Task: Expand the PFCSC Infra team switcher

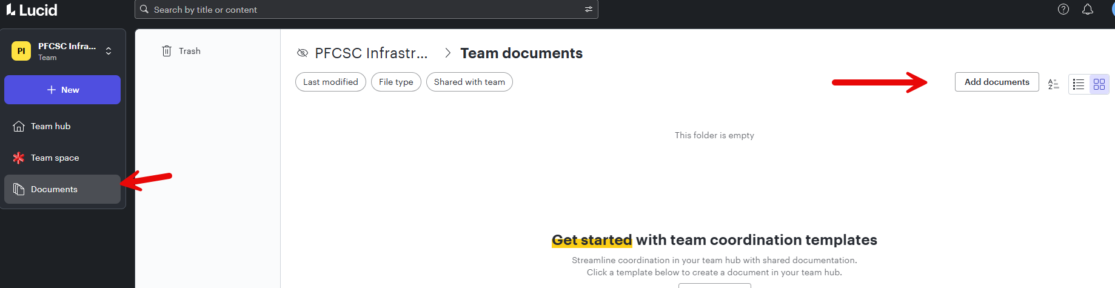Action: click(109, 51)
